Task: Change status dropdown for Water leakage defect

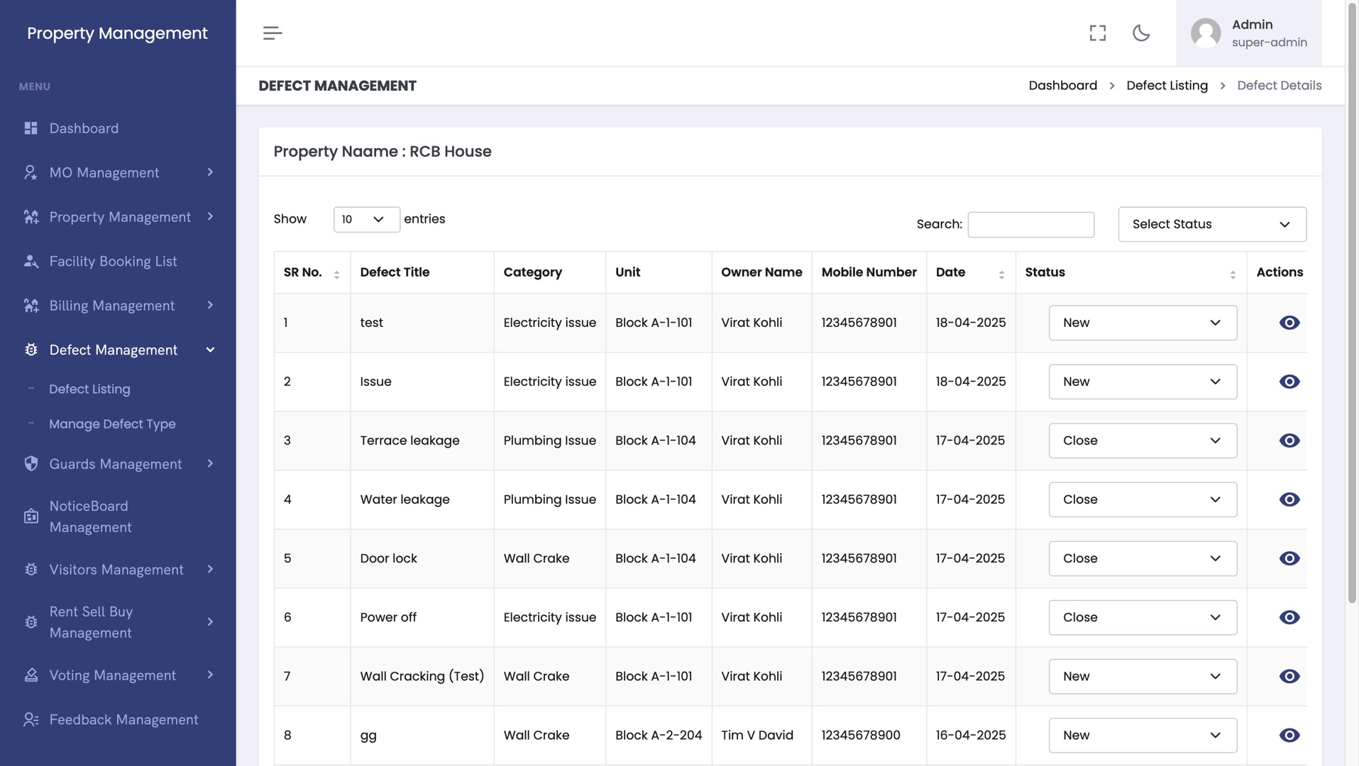Action: pyautogui.click(x=1142, y=499)
